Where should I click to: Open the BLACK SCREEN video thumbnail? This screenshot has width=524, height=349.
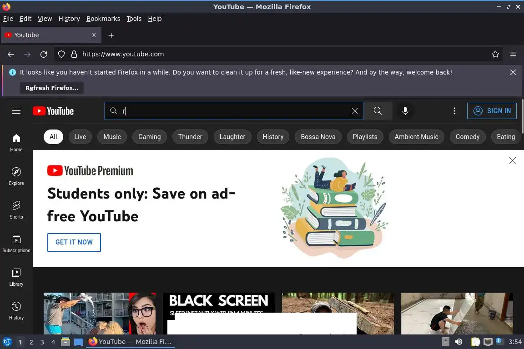tap(219, 313)
